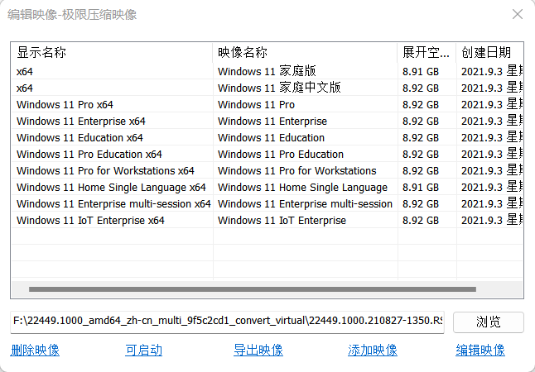Close the 编辑映像 dialog window
The height and width of the screenshot is (372, 535).
click(x=518, y=14)
